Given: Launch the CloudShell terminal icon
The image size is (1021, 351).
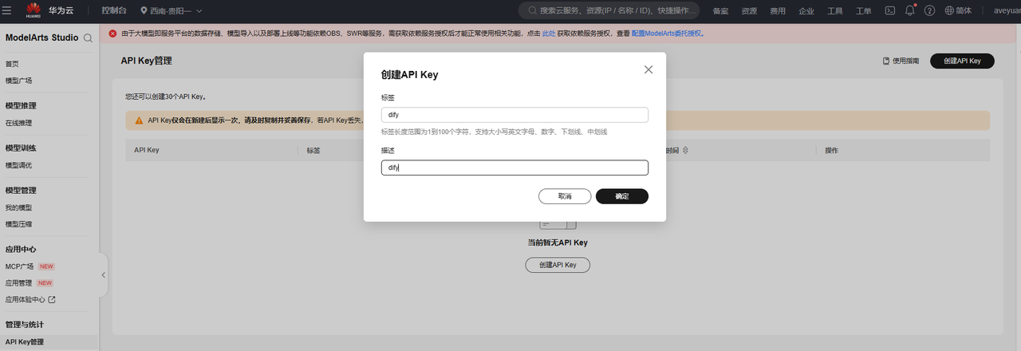Looking at the screenshot, I should [891, 11].
